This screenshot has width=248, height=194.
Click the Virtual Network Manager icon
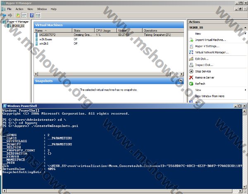coord(191,53)
